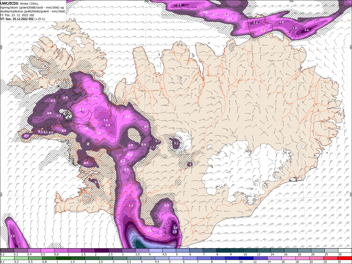Pick the darkest purple swatch at 2 in the snow scale
The height and width of the screenshot is (264, 352).
point(101,251)
